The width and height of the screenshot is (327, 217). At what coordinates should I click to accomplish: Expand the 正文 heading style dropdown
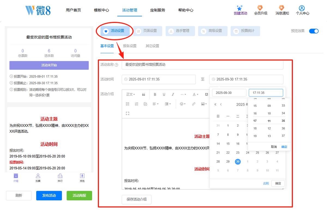pyautogui.click(x=131, y=94)
